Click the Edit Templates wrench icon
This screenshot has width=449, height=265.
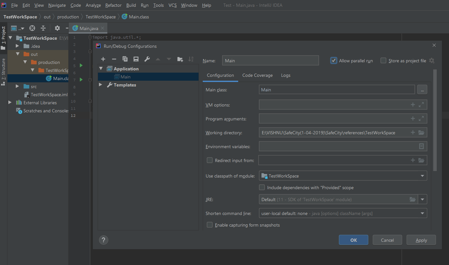[x=147, y=59]
